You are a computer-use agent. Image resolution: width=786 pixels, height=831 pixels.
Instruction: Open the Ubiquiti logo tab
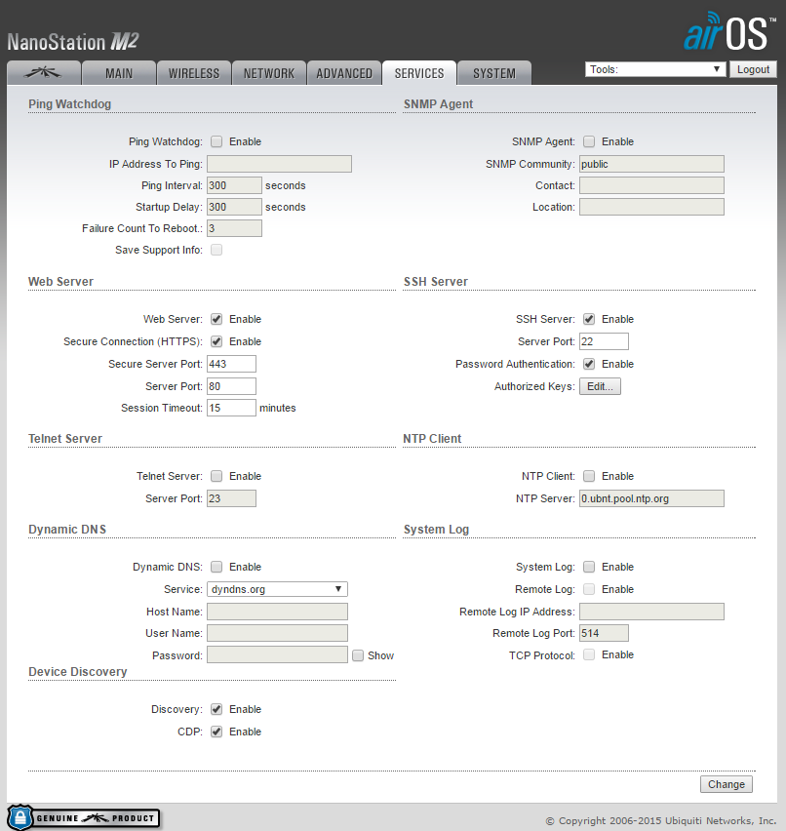(44, 73)
